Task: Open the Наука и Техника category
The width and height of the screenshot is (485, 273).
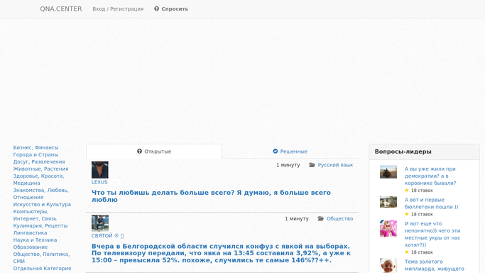Action: click(x=35, y=240)
